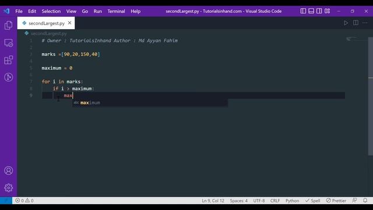The image size is (373, 210).
Task: Toggle the Spell checker status item
Action: pos(313,201)
